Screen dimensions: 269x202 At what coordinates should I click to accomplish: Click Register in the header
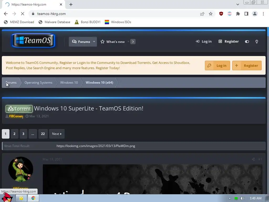pyautogui.click(x=229, y=41)
